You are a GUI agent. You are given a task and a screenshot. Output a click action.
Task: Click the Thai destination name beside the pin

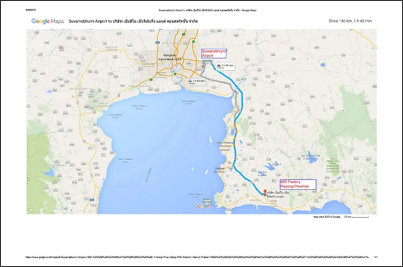(278, 194)
